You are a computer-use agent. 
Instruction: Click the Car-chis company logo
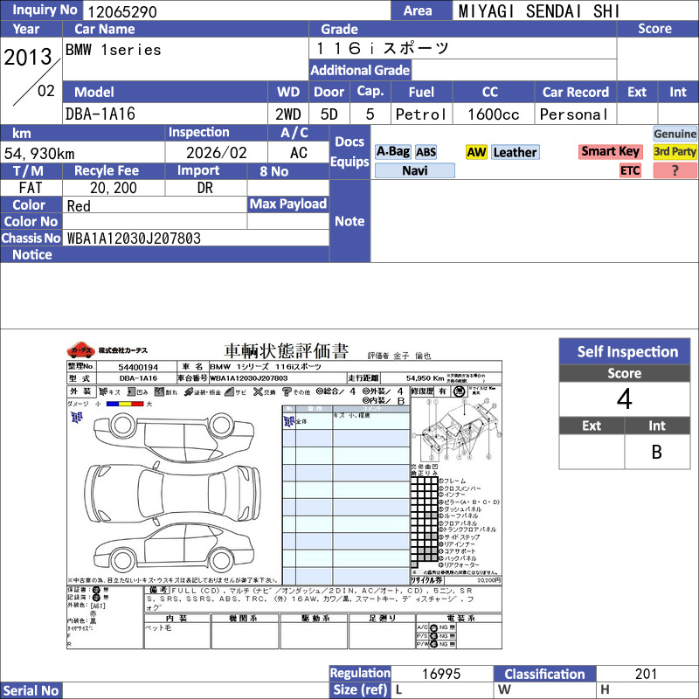(80, 350)
